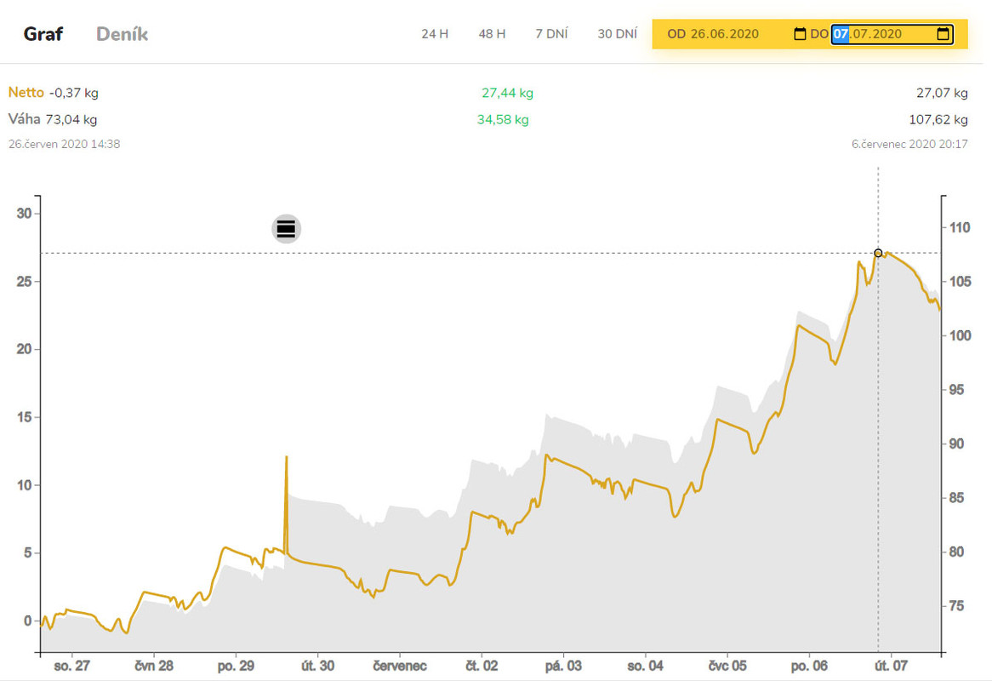This screenshot has width=992, height=681.
Task: Click the 107,62 kg value
Action: point(938,120)
